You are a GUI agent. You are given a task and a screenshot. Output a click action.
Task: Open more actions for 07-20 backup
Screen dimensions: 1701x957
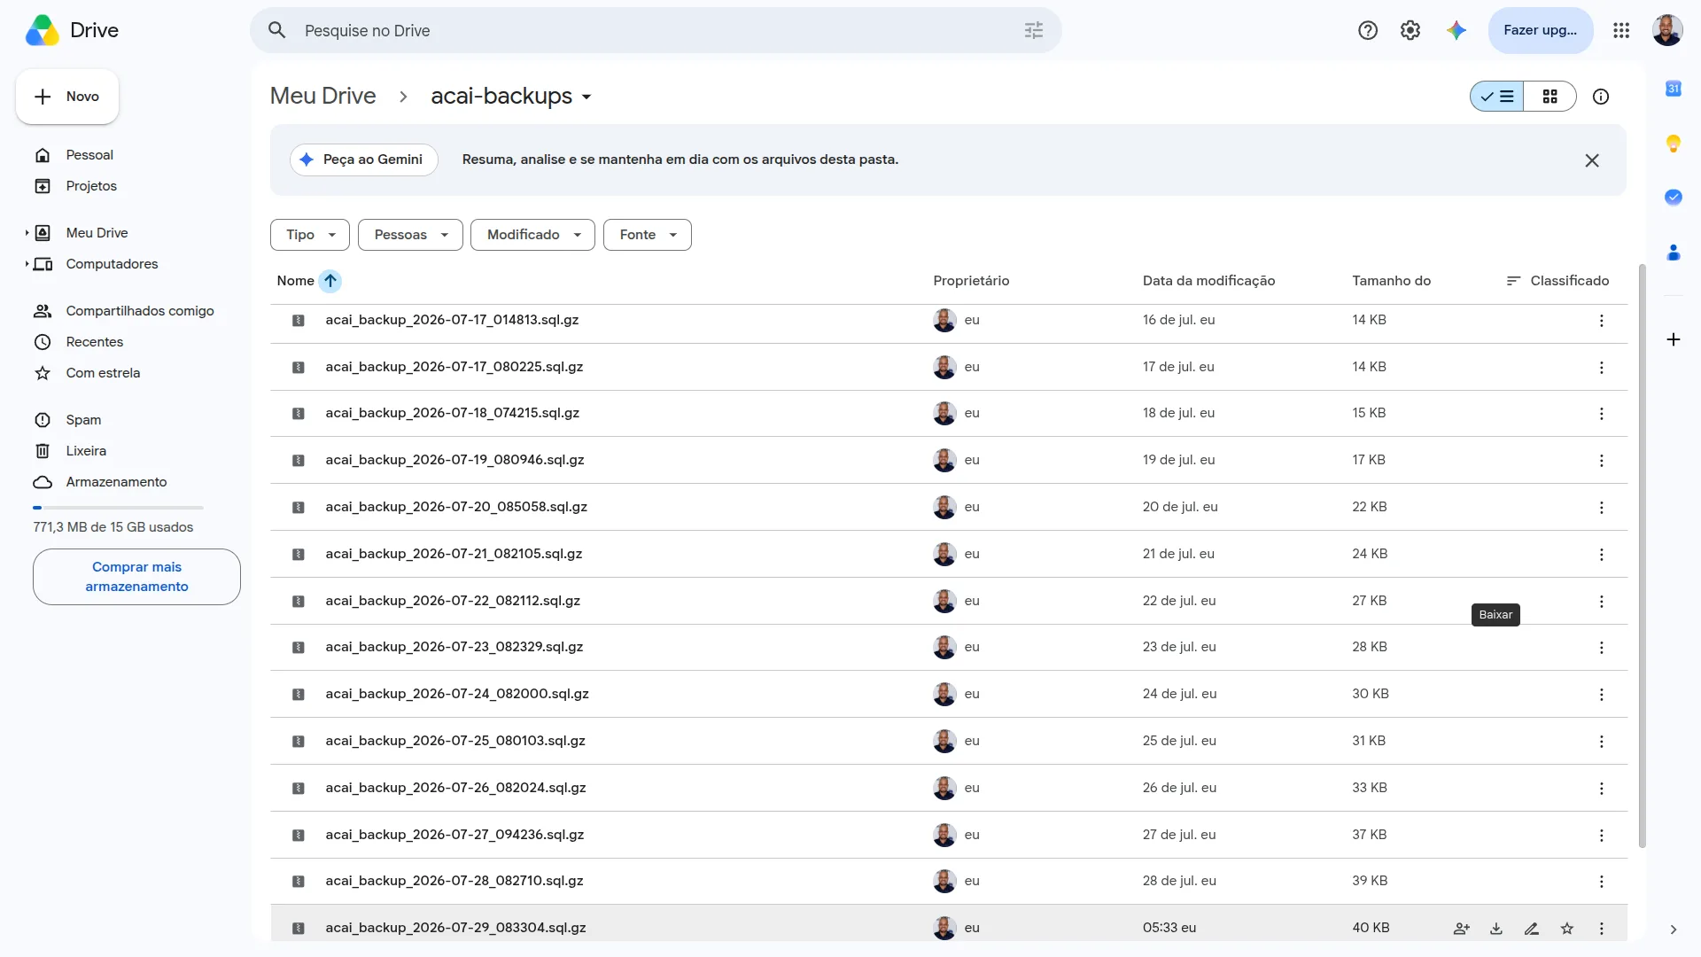coord(1602,508)
